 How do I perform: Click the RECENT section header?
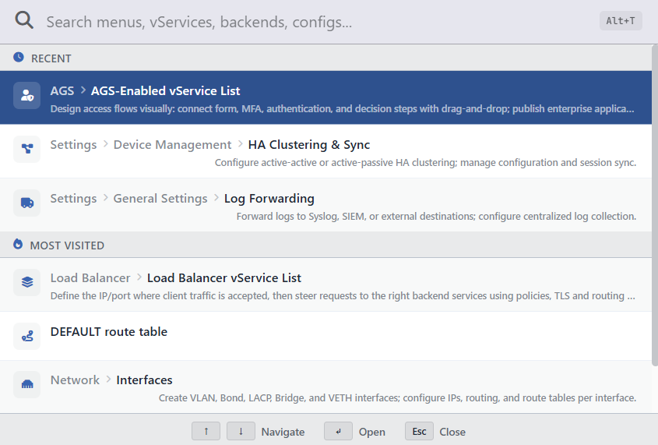pyautogui.click(x=325, y=58)
